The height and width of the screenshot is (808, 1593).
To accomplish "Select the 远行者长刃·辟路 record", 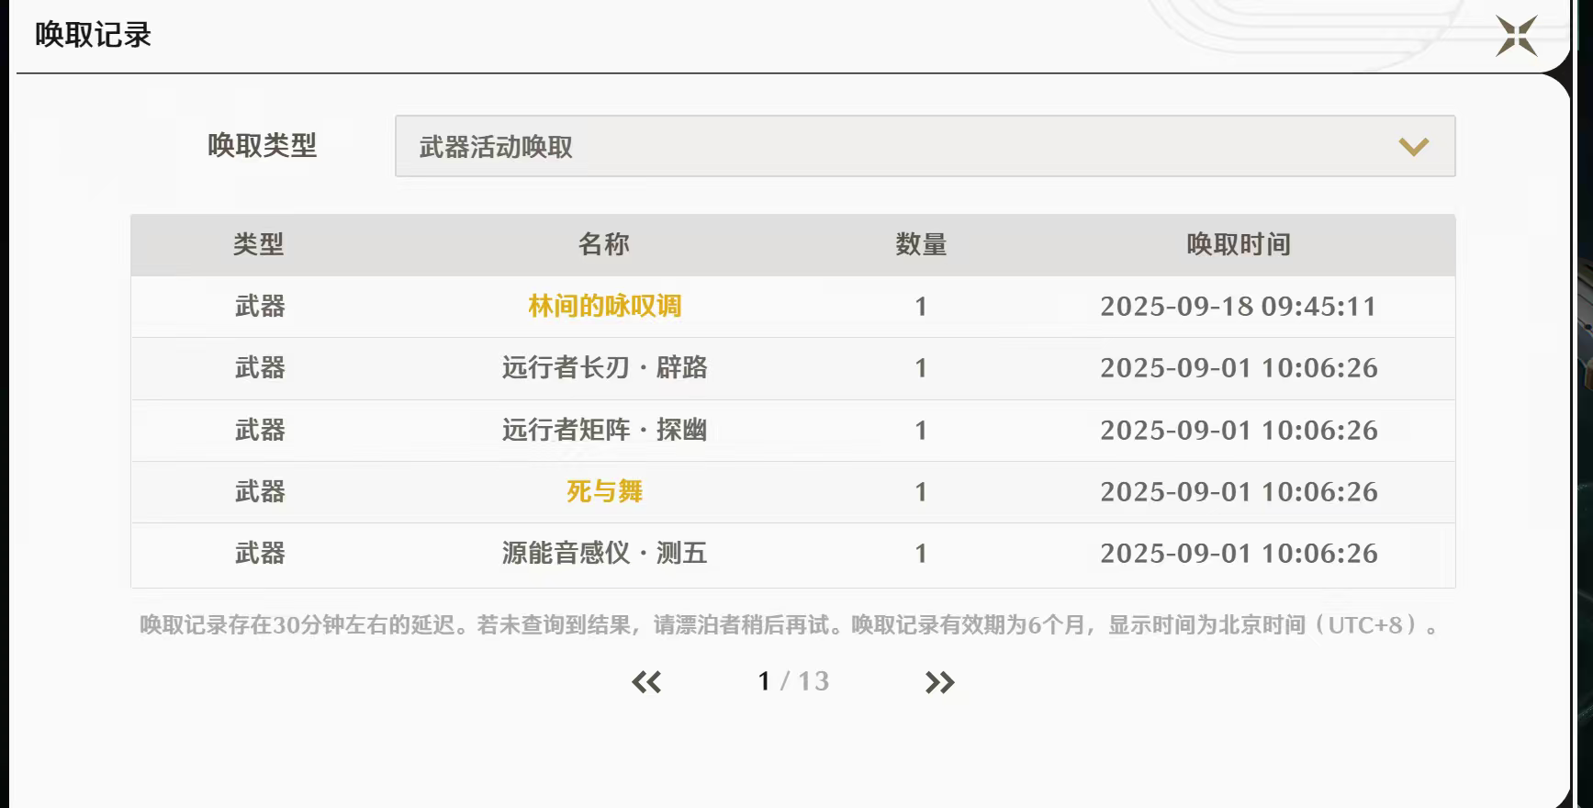I will [604, 368].
